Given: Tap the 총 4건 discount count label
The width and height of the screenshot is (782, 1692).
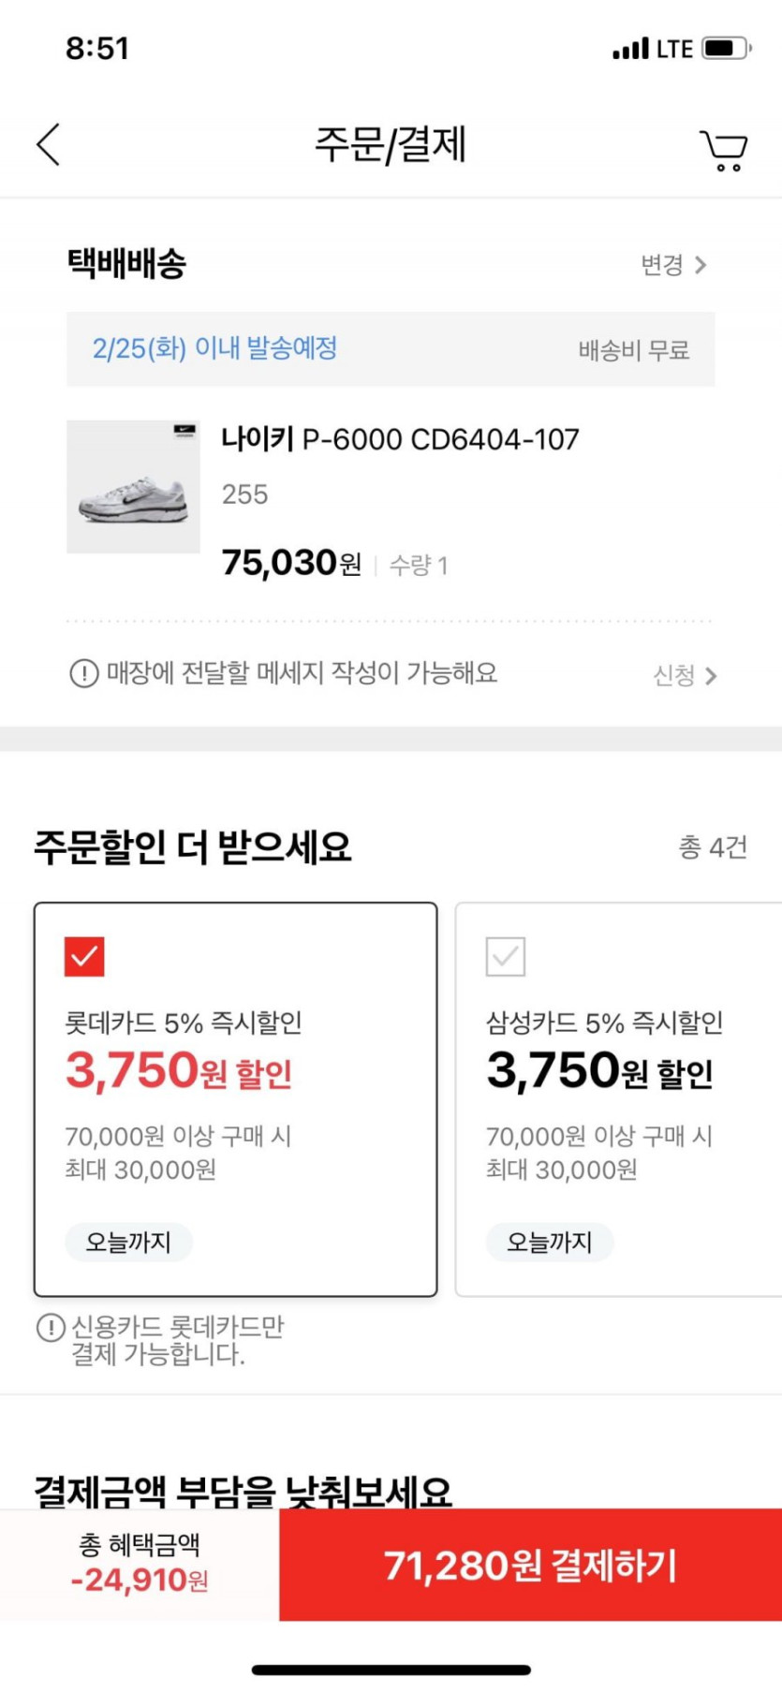Looking at the screenshot, I should [x=713, y=847].
